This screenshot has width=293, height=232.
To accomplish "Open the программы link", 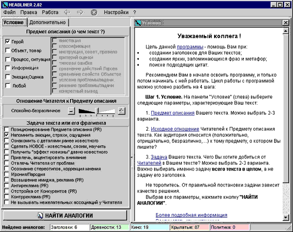I will click(190, 47).
